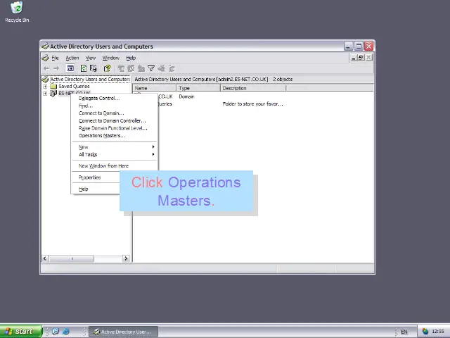
Task: Click Operations Masters in context menu
Action: click(x=115, y=136)
